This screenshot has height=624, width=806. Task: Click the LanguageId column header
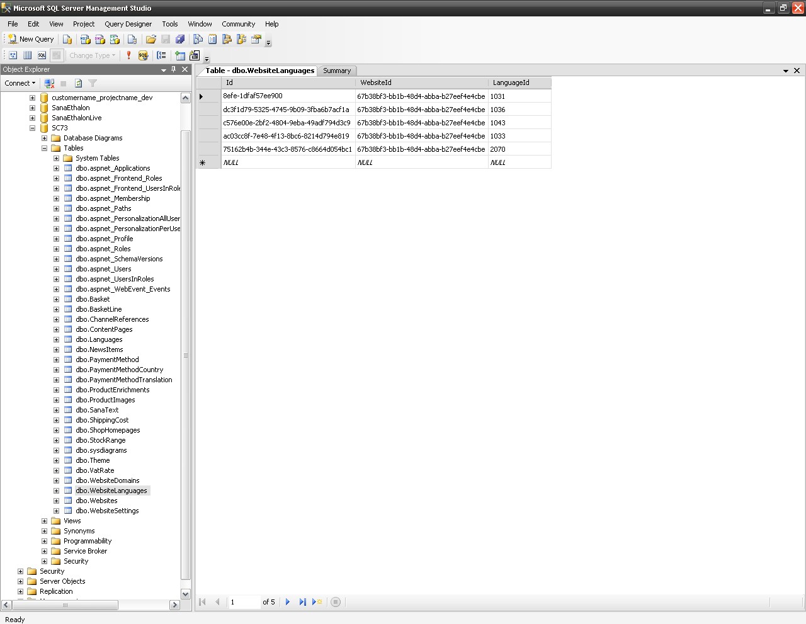(x=519, y=82)
